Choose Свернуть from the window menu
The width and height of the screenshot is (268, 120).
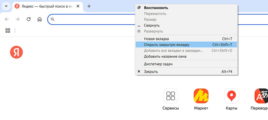pyautogui.click(x=152, y=25)
